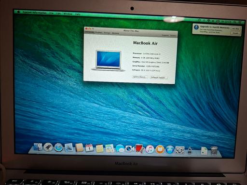Open the System Information app menu
This screenshot has height=185, width=247.
[x=35, y=13]
